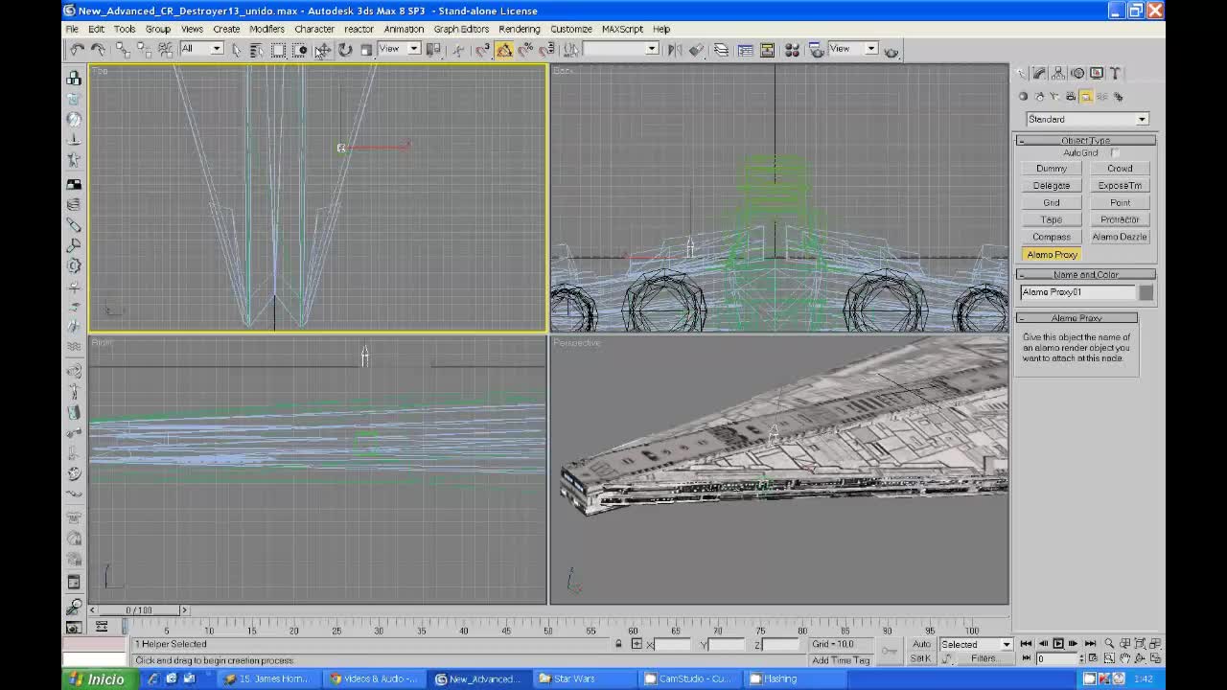Screen dimensions: 1227x690
Task: Click the Zoom magnifier viewport control
Action: point(1109,644)
